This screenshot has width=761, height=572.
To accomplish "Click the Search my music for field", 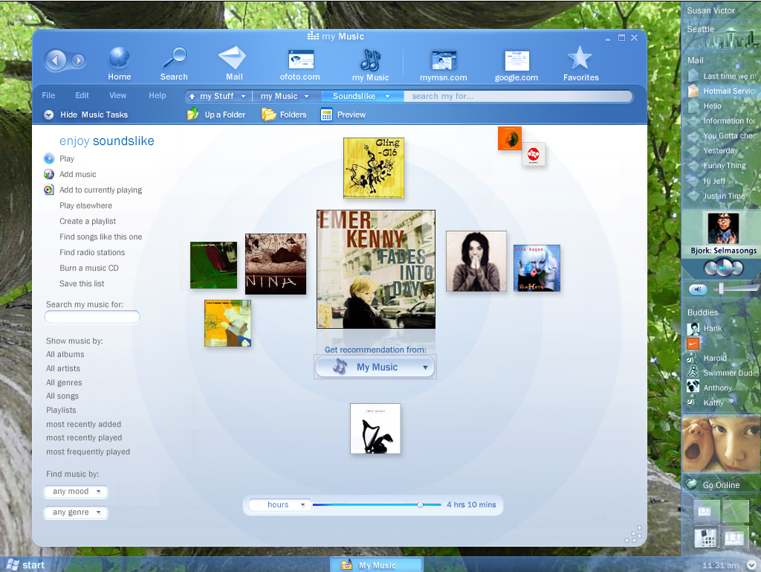I will 92,317.
